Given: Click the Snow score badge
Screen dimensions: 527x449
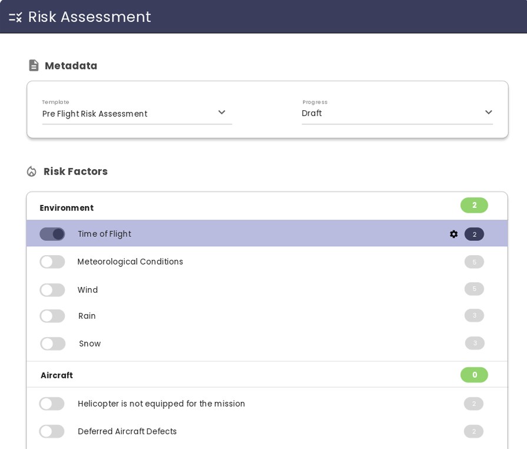Looking at the screenshot, I should tap(475, 343).
